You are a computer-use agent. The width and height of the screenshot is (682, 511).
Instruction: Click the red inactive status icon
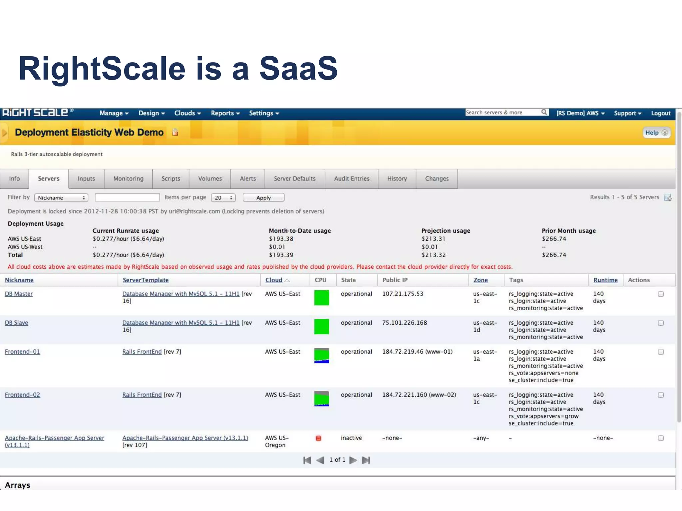[318, 438]
